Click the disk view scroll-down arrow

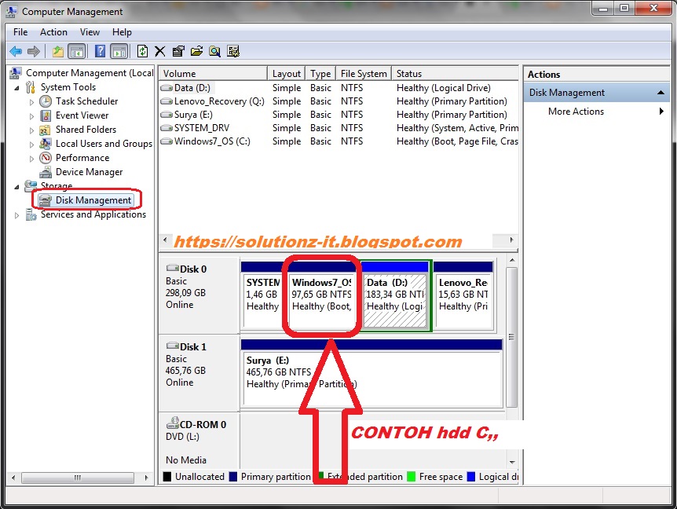pos(512,462)
